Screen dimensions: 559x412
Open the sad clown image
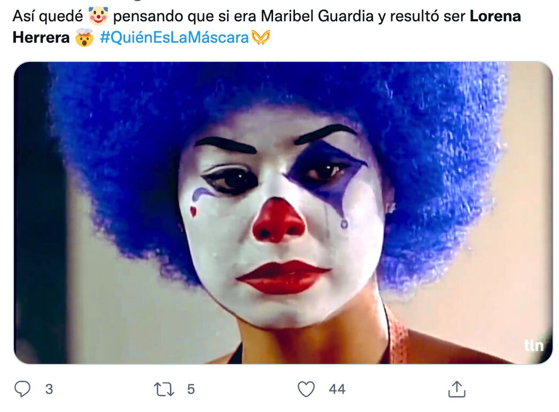(283, 212)
